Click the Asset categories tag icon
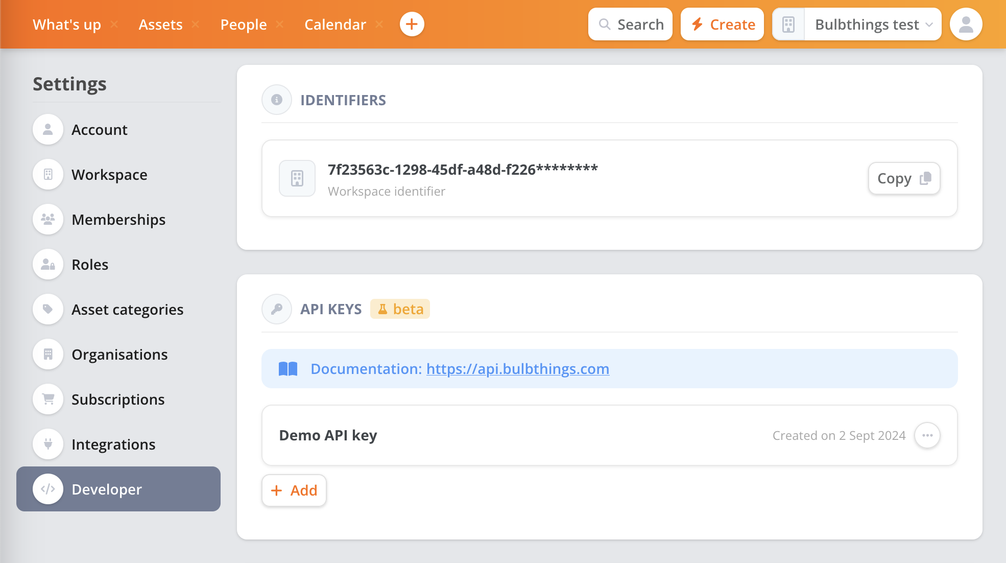This screenshot has height=563, width=1006. click(x=48, y=310)
